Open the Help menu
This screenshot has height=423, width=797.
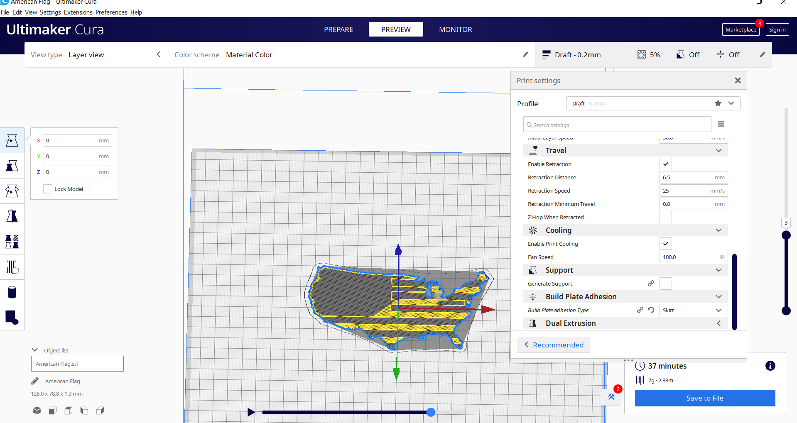tap(136, 12)
